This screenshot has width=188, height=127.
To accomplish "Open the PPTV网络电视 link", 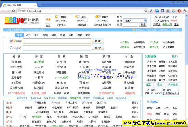I will [x=16, y=93].
